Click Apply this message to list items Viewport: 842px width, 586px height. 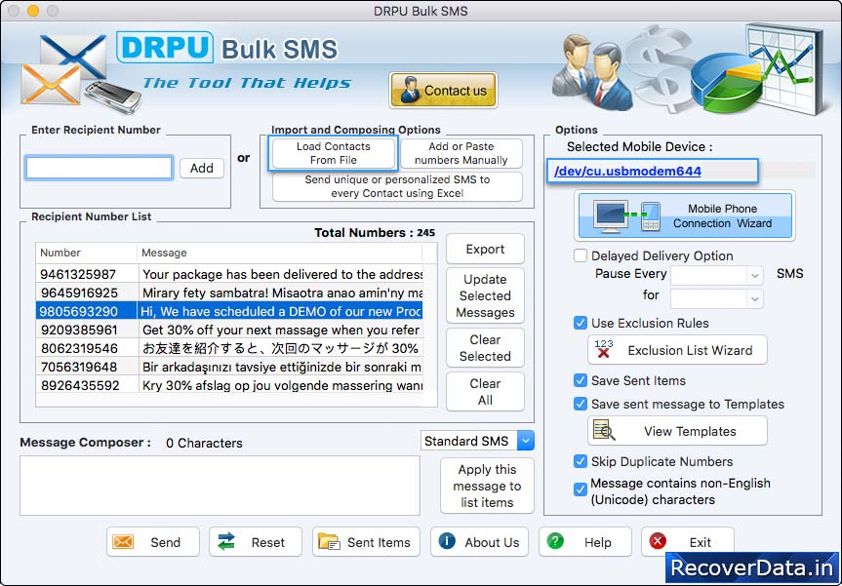tap(487, 486)
